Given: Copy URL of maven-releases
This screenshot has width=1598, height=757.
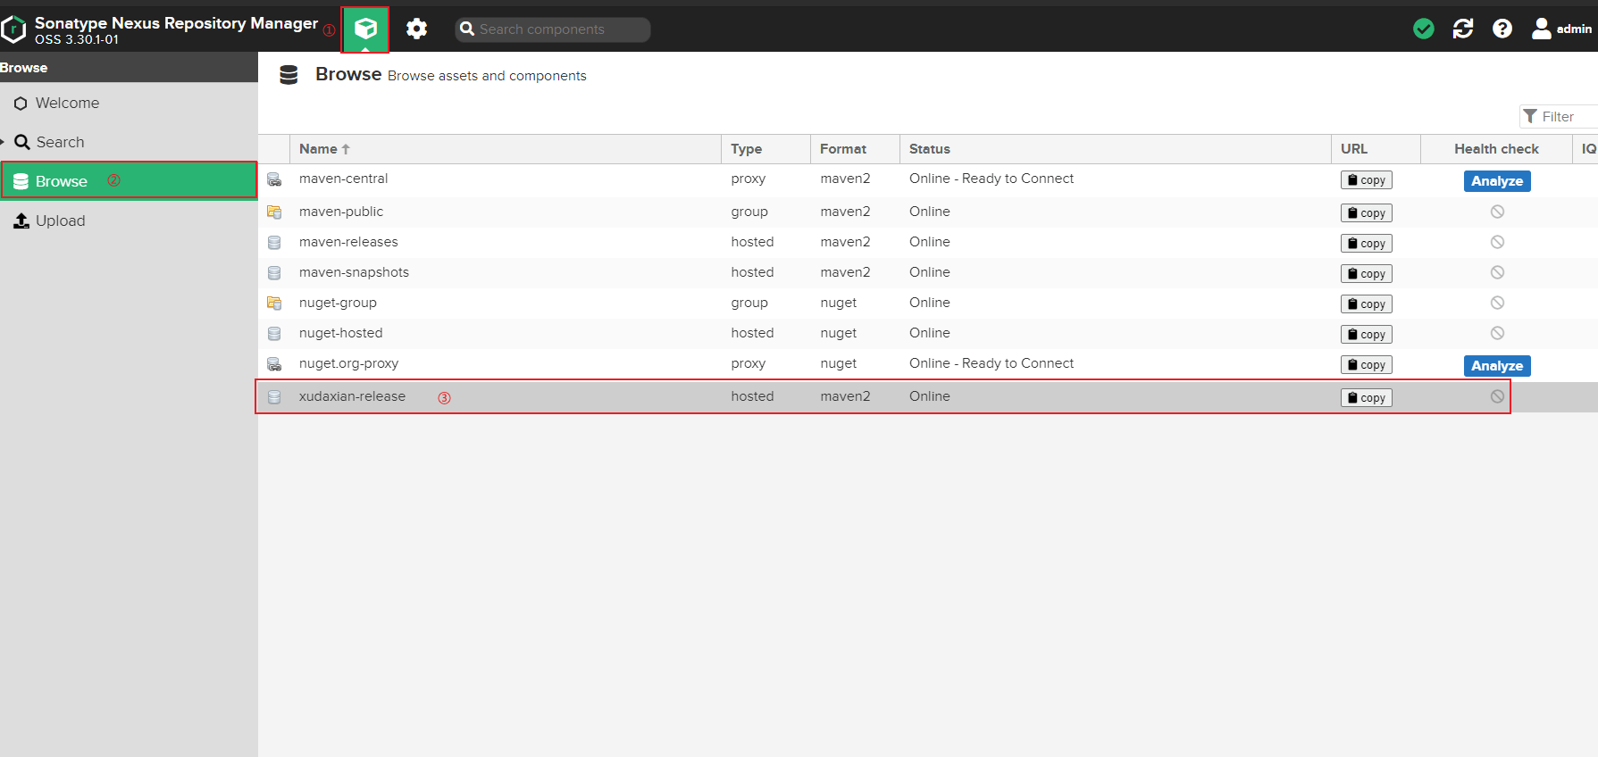Looking at the screenshot, I should pos(1366,244).
